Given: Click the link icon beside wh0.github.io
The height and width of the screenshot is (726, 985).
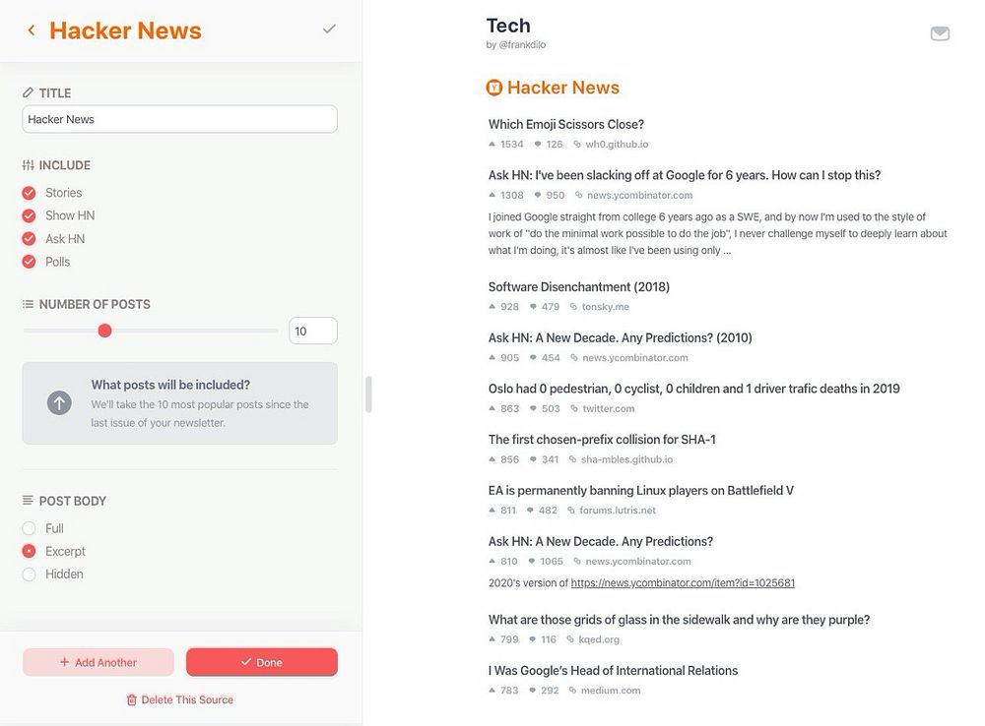Looking at the screenshot, I should (576, 145).
